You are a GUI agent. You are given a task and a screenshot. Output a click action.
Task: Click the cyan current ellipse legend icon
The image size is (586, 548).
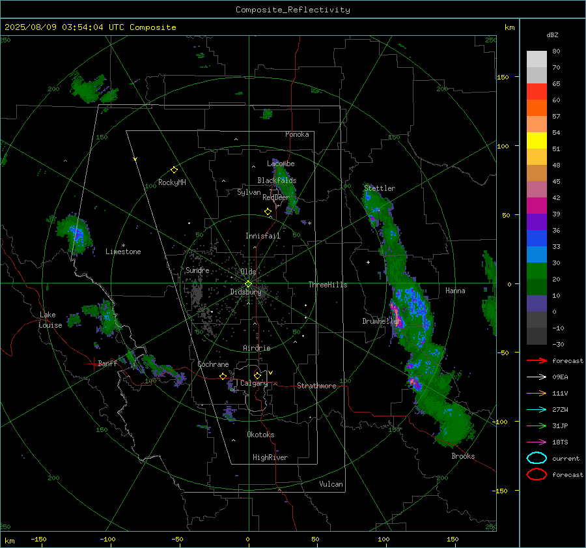(537, 458)
